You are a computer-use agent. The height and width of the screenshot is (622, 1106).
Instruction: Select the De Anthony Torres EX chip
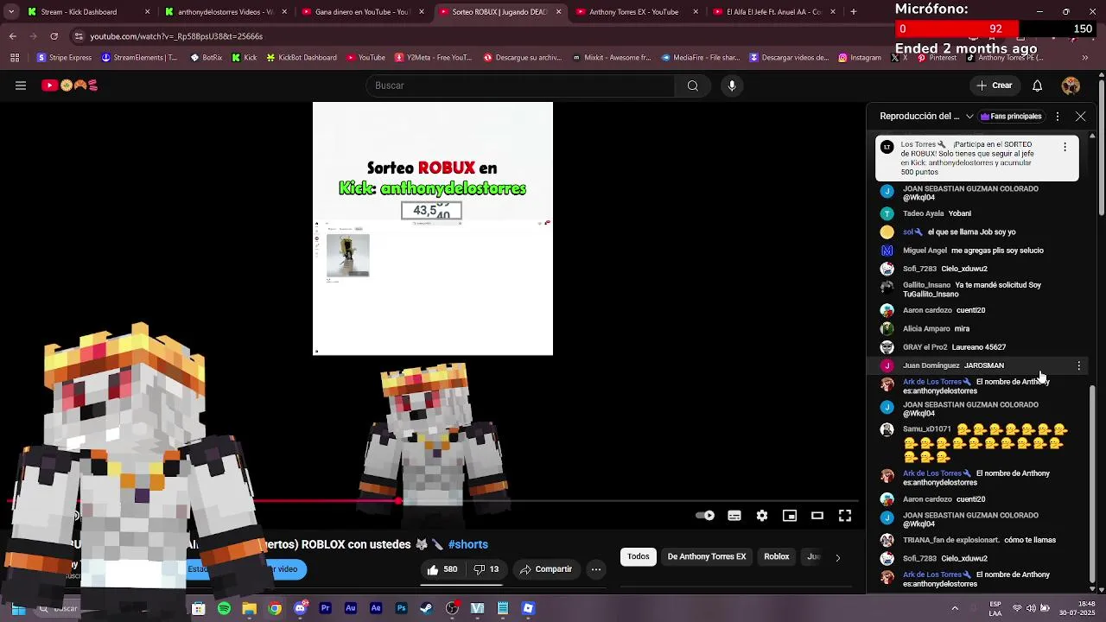point(707,556)
